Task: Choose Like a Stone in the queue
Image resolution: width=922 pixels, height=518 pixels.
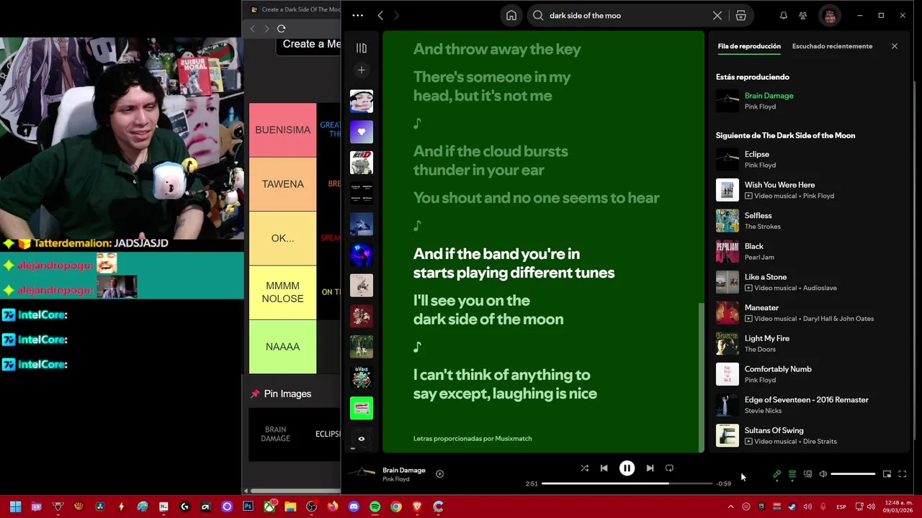Action: click(x=808, y=282)
